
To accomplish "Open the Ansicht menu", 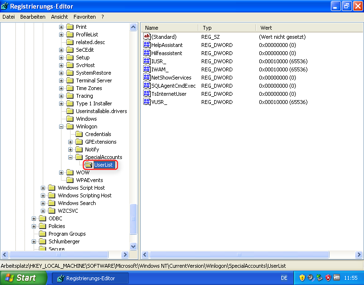I will 60,17.
